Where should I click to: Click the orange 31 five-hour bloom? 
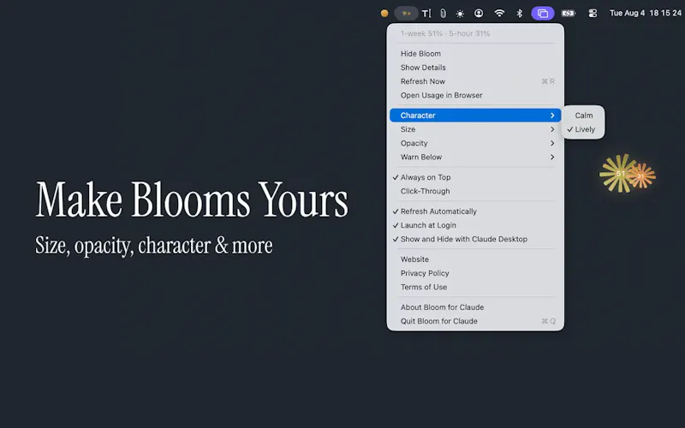pos(641,175)
